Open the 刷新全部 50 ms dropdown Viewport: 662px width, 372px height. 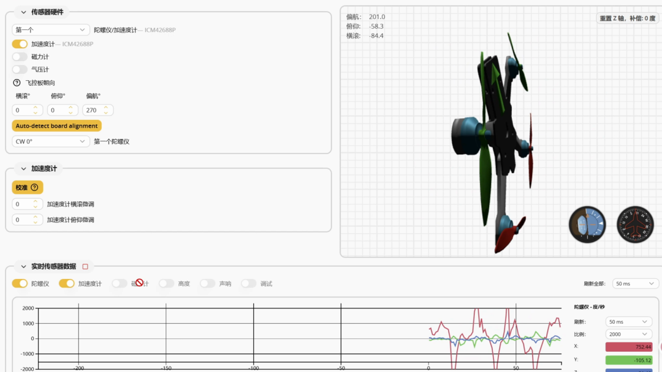coord(635,283)
